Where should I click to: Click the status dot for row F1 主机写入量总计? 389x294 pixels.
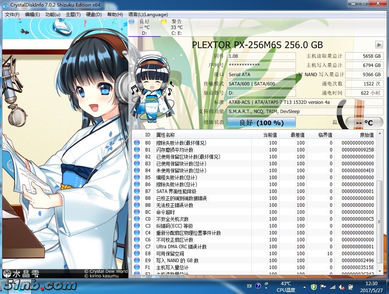[x=137, y=267]
